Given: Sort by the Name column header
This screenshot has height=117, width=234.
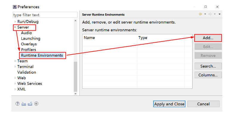Looking at the screenshot, I should pos(110,38).
